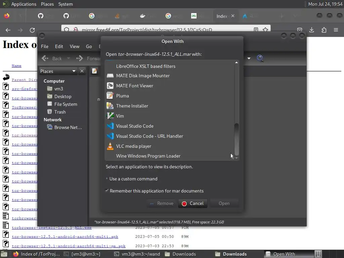Switch to Index of /TorProj taskbar item

tap(36, 254)
